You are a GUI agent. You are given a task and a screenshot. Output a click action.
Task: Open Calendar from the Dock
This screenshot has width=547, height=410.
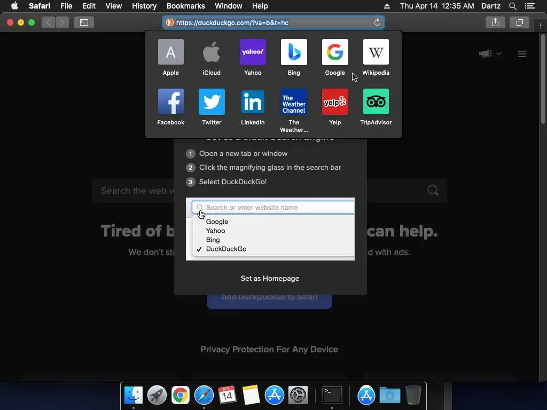[228, 396]
